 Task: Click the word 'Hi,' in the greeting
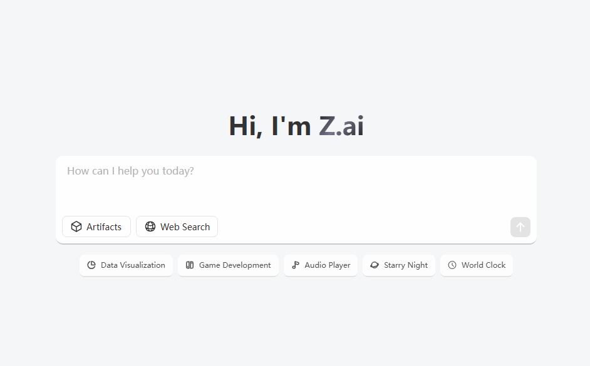(x=246, y=126)
